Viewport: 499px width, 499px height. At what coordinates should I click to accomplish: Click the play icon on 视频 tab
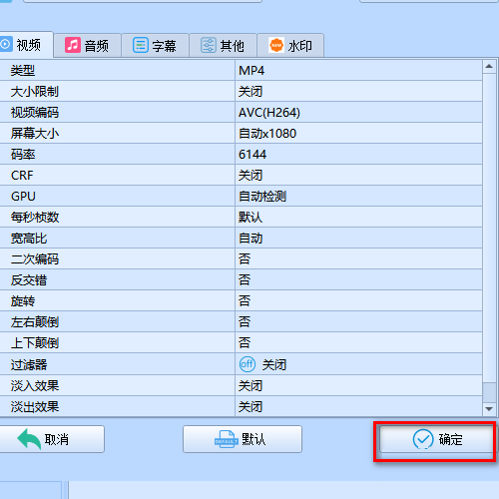6,44
